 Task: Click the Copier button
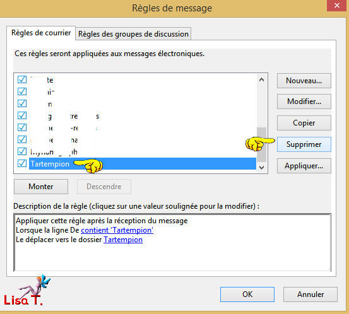(304, 123)
